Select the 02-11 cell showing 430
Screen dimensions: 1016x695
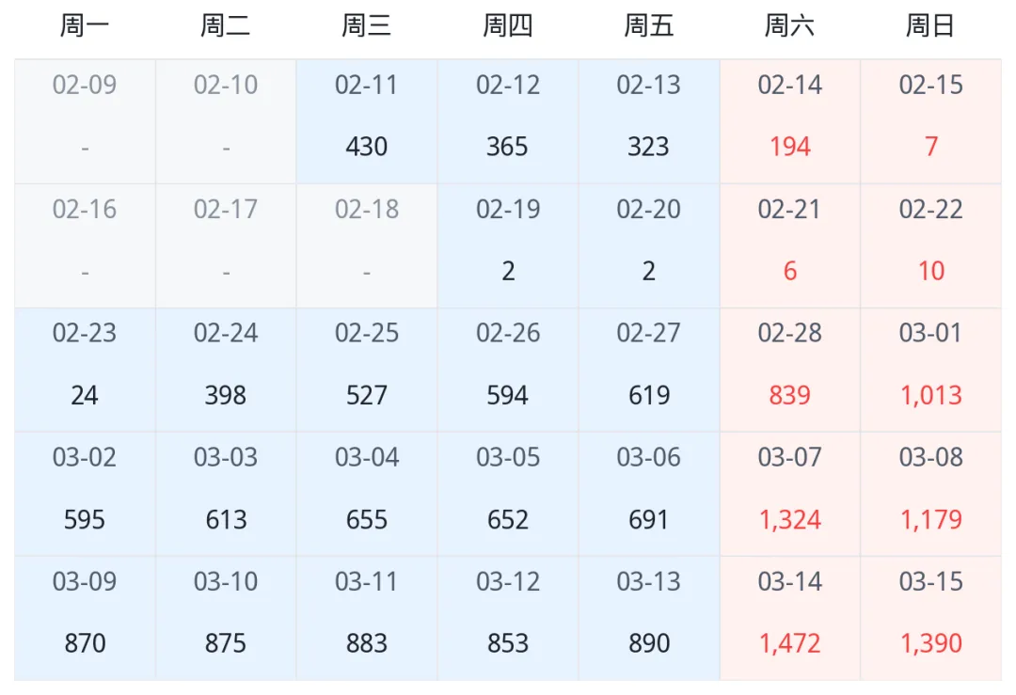367,121
